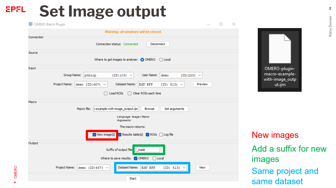
Task: Click the Macro file path field
Action: [116, 109]
